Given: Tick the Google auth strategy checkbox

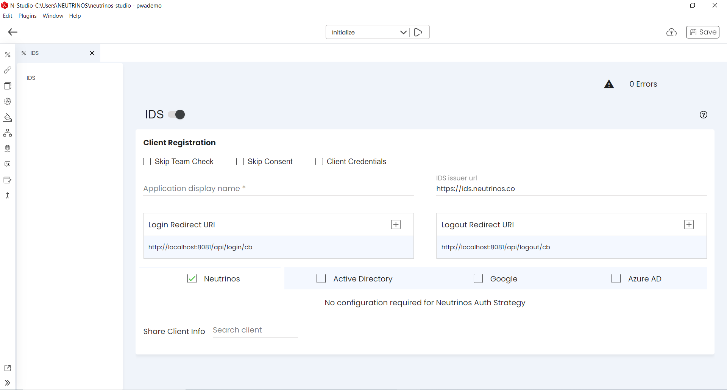Looking at the screenshot, I should click(x=478, y=279).
